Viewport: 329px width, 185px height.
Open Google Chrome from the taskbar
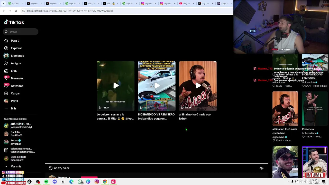tap(105, 182)
